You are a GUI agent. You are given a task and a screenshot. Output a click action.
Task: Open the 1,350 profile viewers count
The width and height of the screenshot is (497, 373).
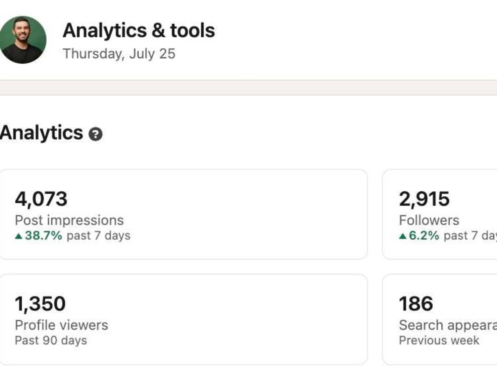(40, 304)
